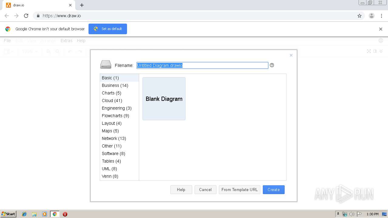Open the Windows Start menu

pyautogui.click(x=8, y=214)
